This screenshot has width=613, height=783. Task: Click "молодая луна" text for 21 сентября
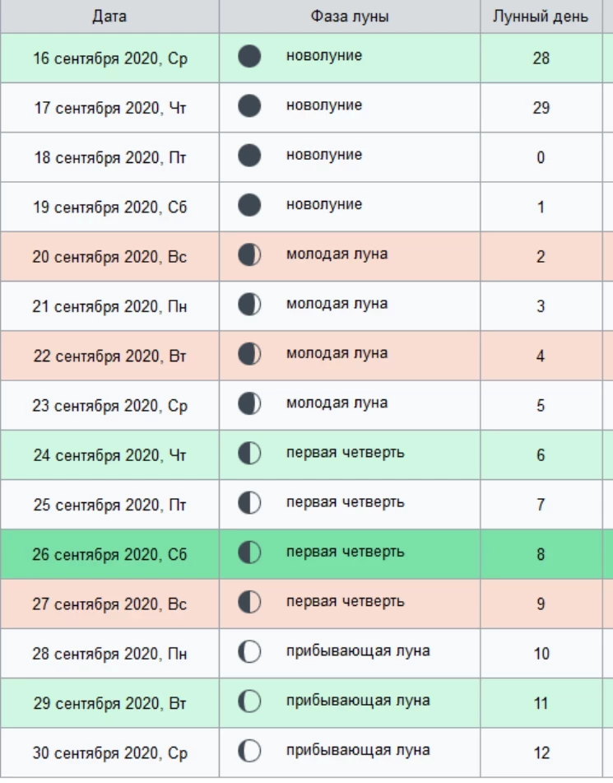click(337, 304)
